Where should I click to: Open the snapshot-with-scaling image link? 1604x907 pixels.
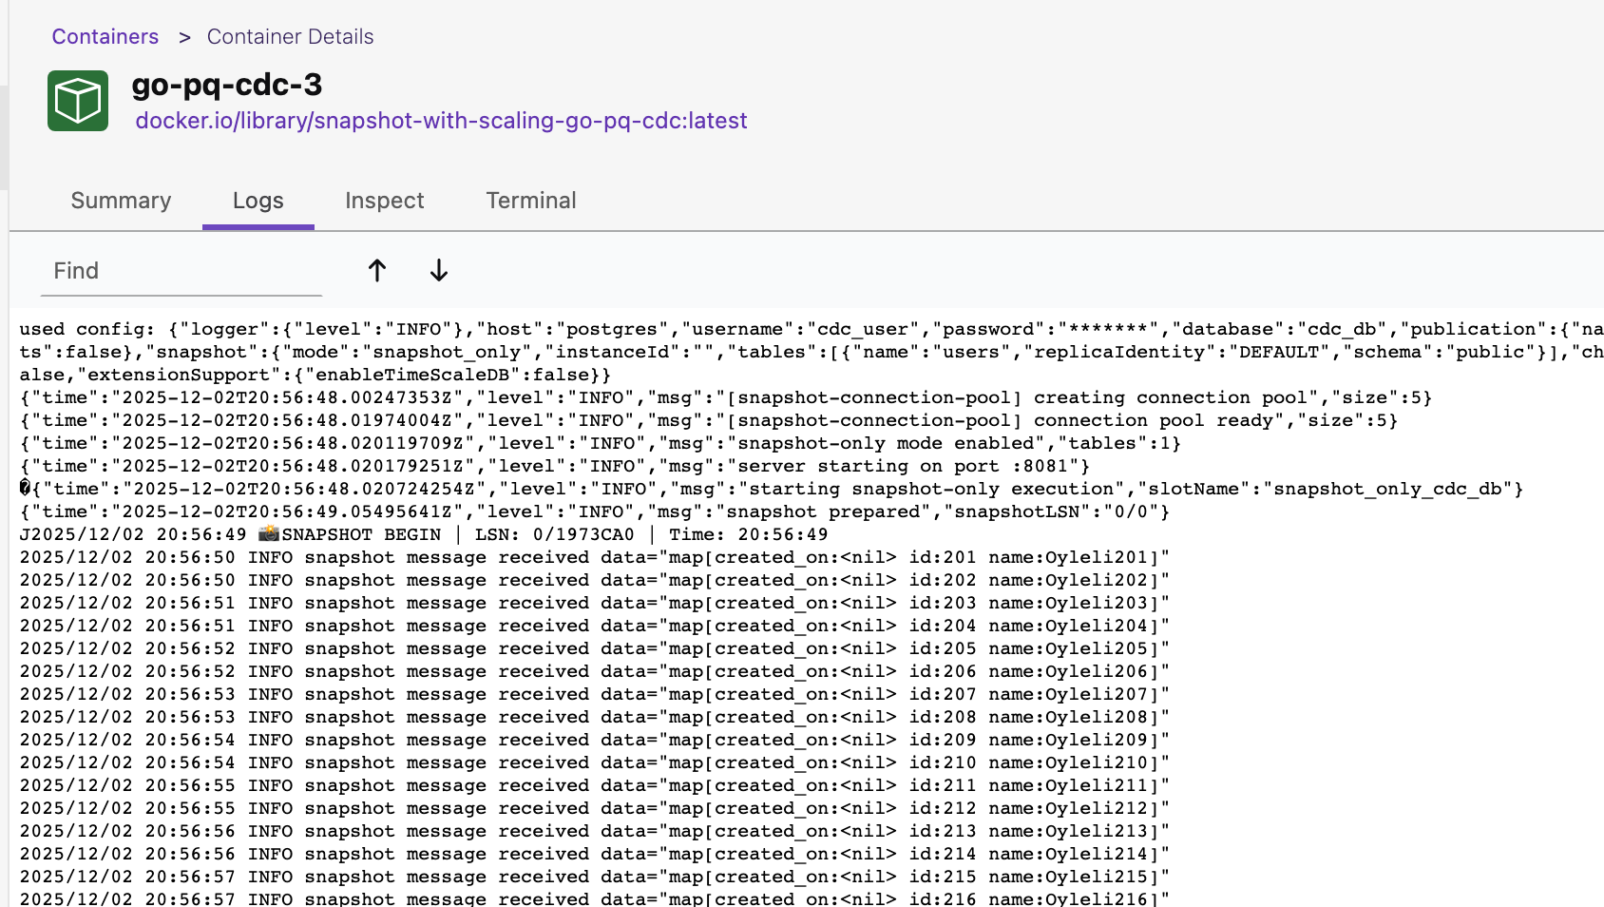point(441,121)
